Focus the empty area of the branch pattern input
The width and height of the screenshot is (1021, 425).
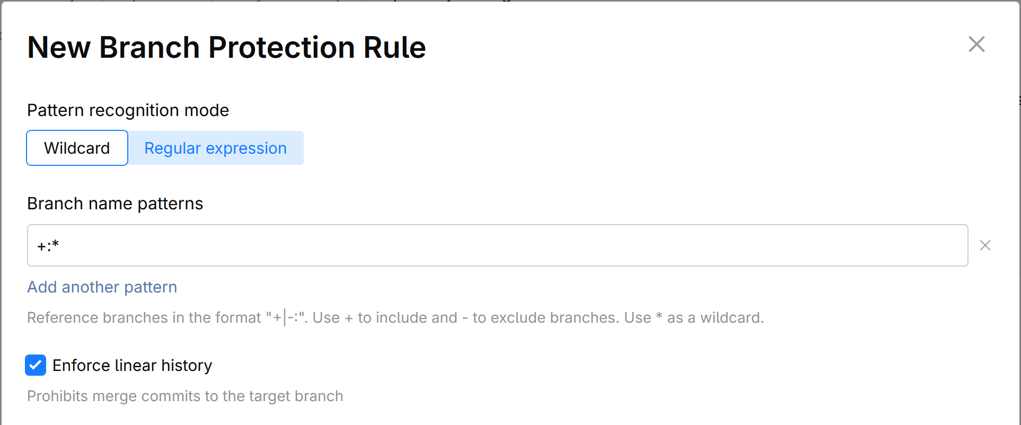click(x=477, y=245)
